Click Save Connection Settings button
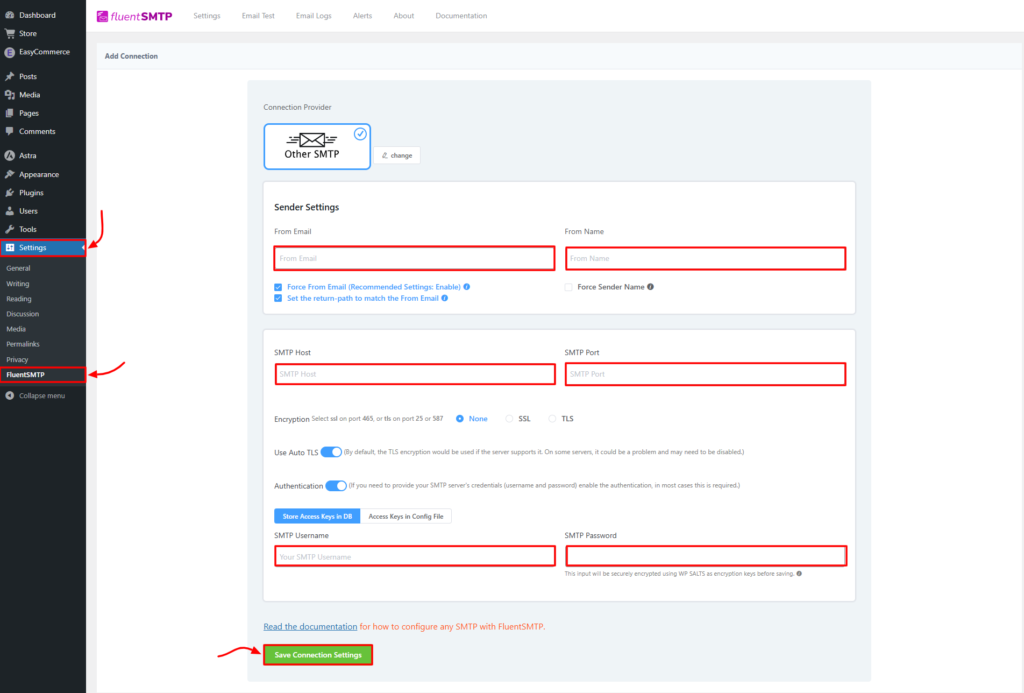 (x=318, y=655)
